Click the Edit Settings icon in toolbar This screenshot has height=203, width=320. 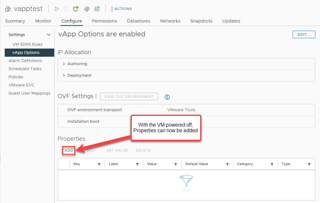[x=87, y=9]
